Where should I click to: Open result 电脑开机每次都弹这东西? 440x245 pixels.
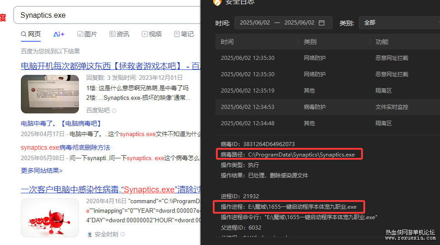coord(111,66)
